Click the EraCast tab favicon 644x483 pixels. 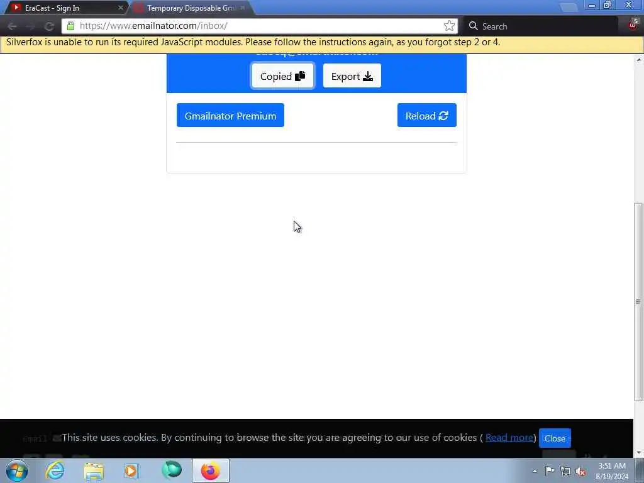coord(16,8)
